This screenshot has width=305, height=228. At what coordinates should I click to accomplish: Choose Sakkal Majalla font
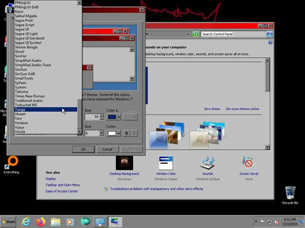(46, 16)
